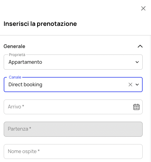Click into the Arrivo date field
Viewport: 151px width, 162px height.
[73, 107]
